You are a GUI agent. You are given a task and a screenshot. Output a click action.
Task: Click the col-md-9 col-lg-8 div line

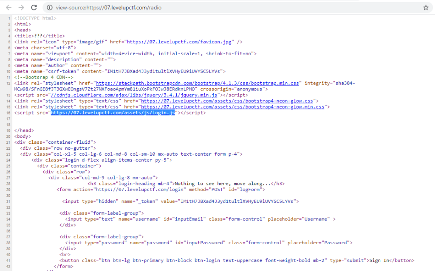point(103,178)
